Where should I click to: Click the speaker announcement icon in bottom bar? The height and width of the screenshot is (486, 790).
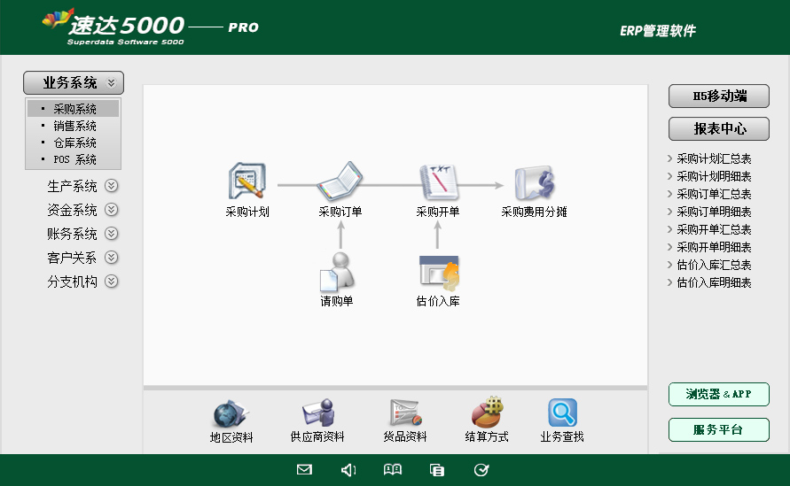(x=348, y=470)
